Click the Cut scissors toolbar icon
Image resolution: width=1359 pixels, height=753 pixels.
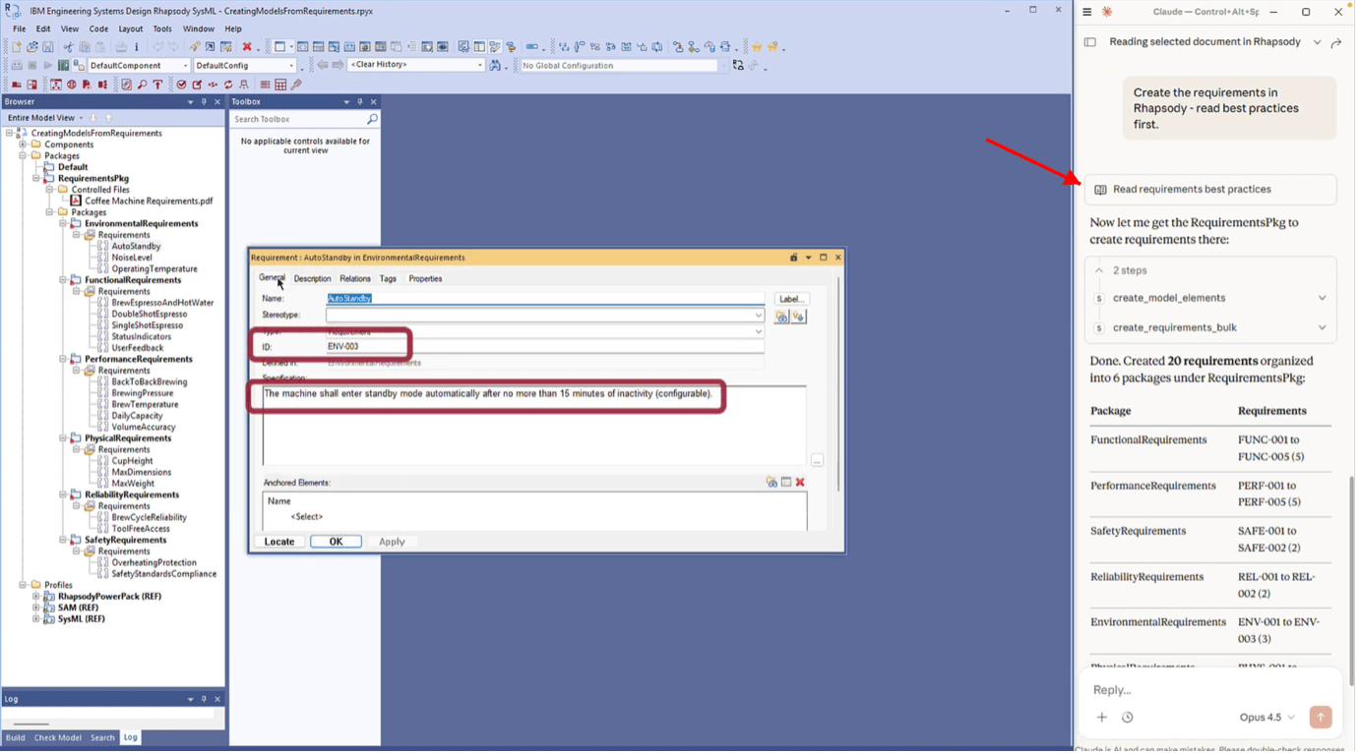[68, 47]
